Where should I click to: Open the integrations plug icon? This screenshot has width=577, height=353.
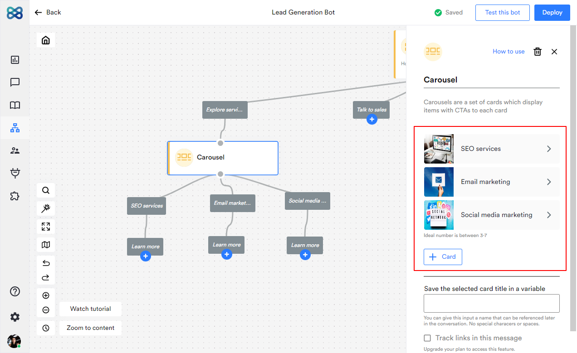[x=15, y=173]
